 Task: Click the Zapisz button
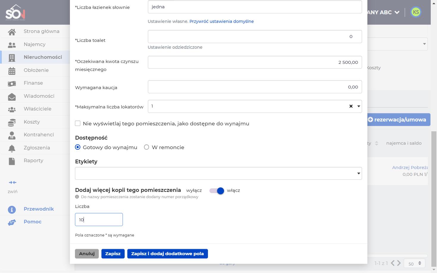pos(113,254)
